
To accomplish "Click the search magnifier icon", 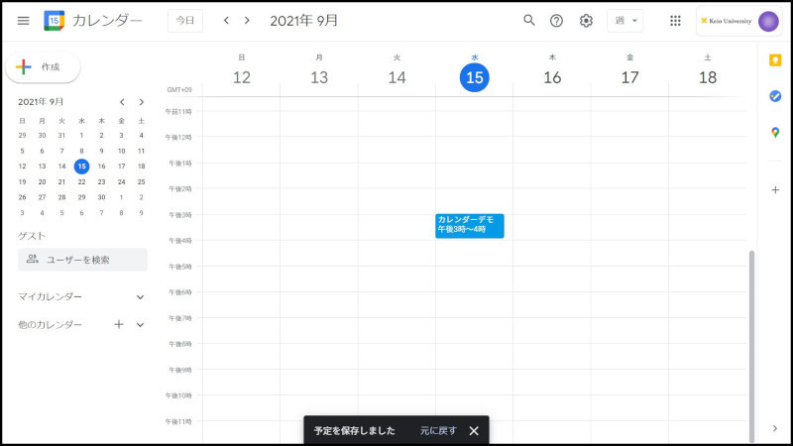I will [x=528, y=21].
